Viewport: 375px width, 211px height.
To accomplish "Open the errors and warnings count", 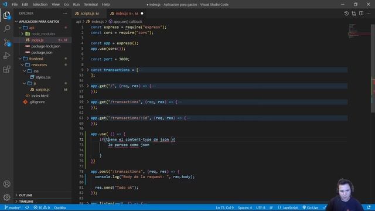I will click(x=42, y=207).
